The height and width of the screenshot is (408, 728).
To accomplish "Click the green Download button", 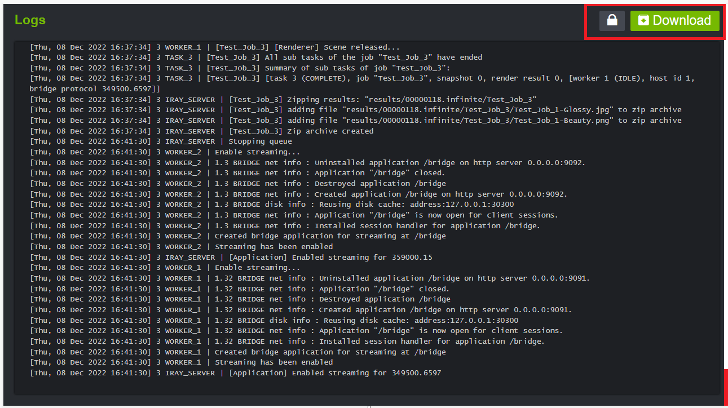I will pos(674,20).
